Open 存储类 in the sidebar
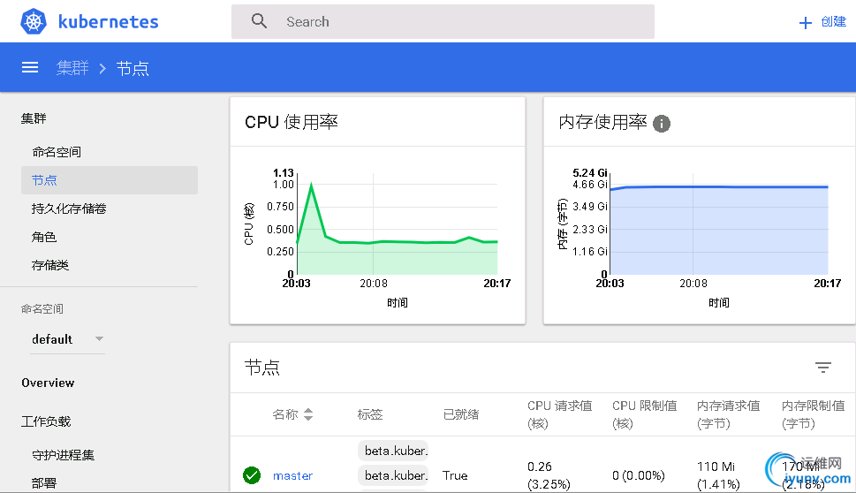The height and width of the screenshot is (493, 856). tap(50, 265)
